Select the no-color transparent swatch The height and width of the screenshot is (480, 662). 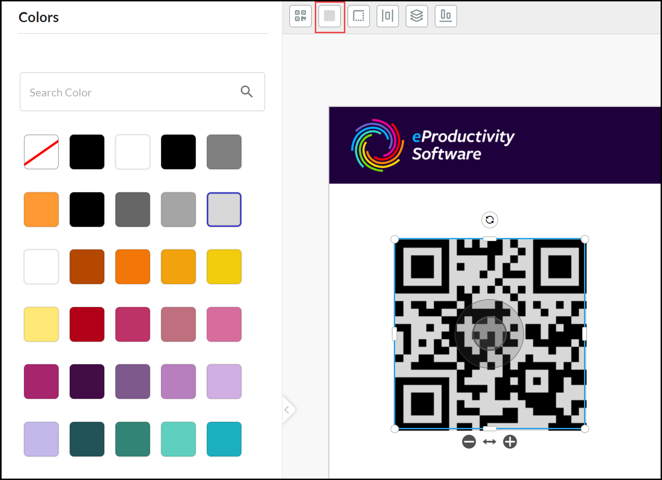click(x=42, y=152)
